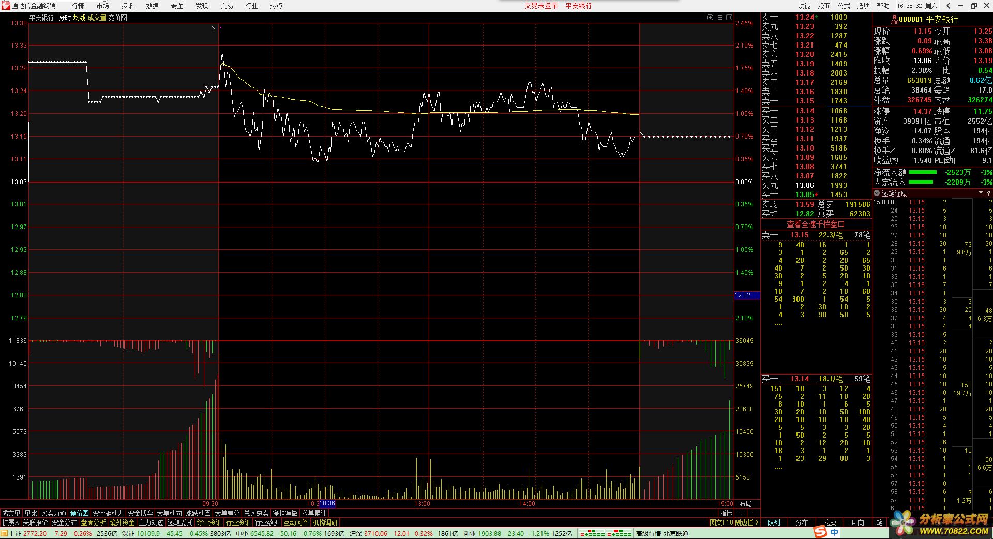Click the 12.82 price marker on axis
The width and height of the screenshot is (993, 539).
(x=747, y=295)
